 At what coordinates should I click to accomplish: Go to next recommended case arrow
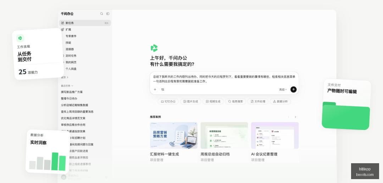[x=295, y=117]
